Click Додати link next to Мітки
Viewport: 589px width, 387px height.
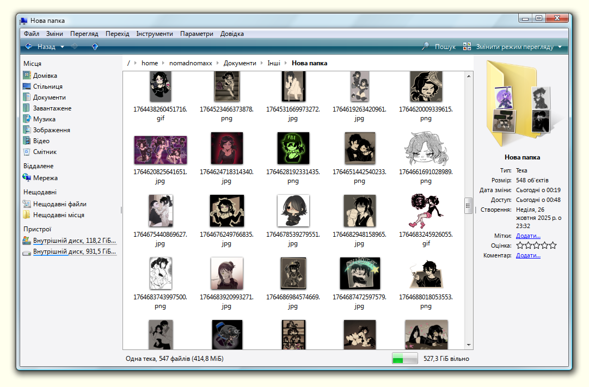[x=528, y=236]
